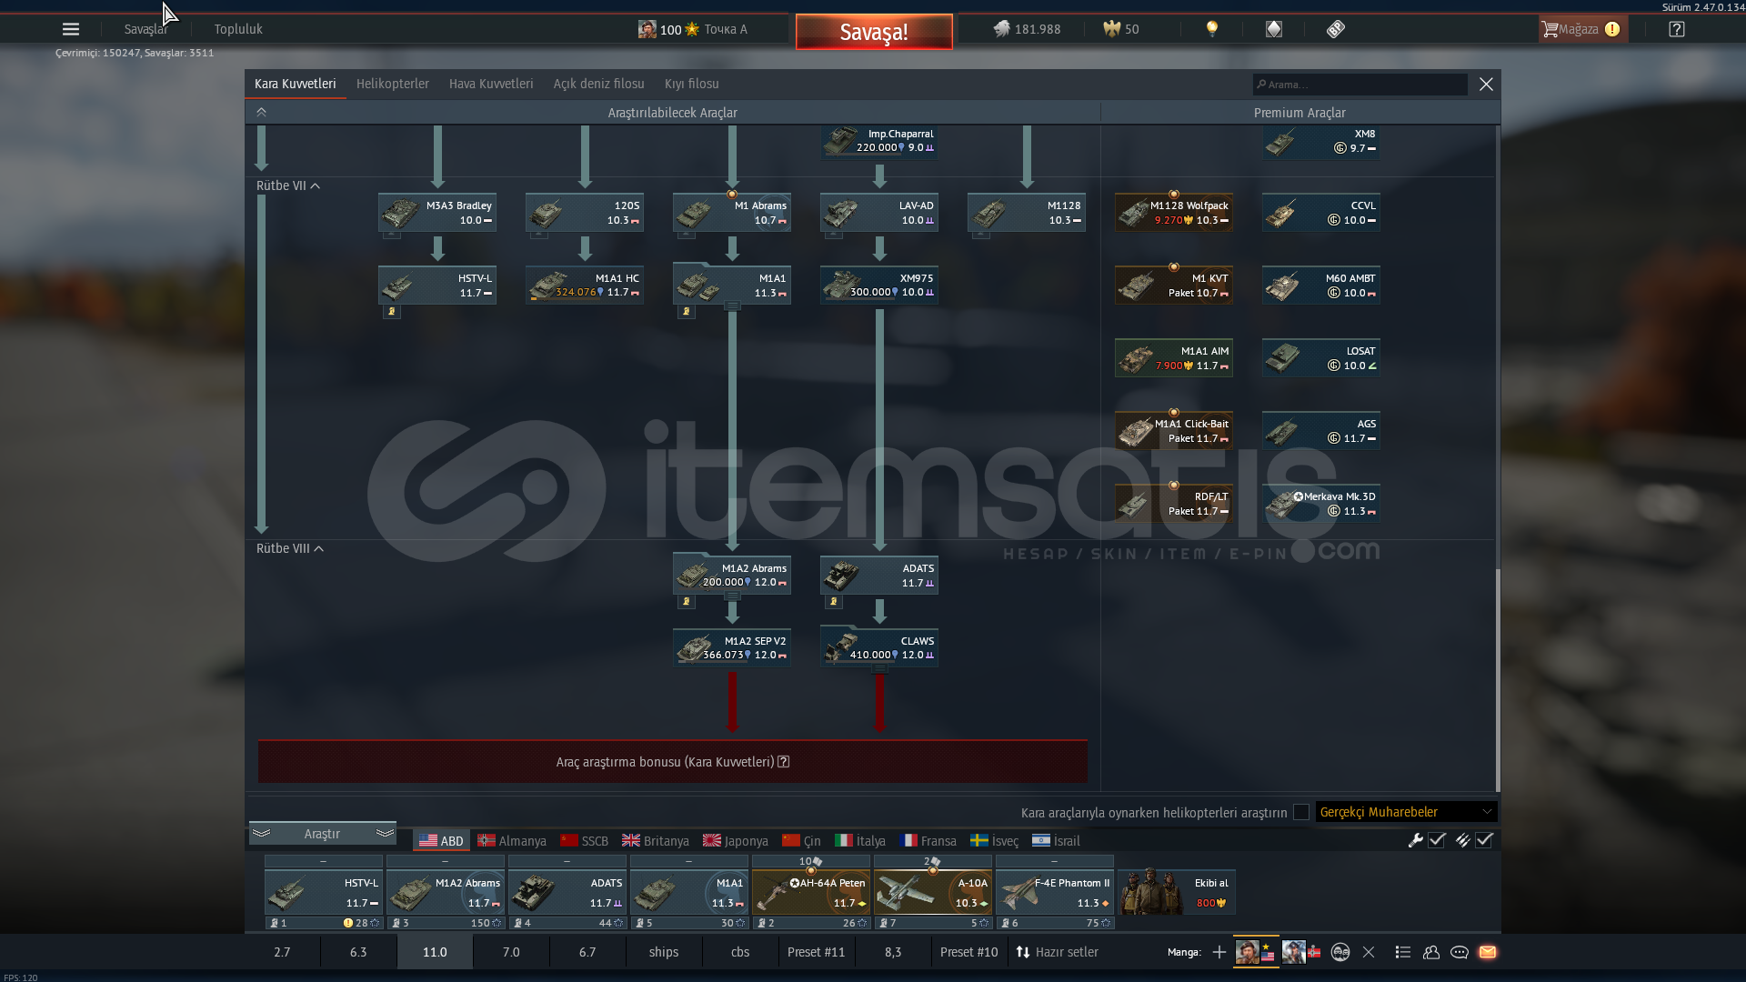This screenshot has height=982, width=1746.
Task: Open the chat bubble icon
Action: click(1459, 952)
